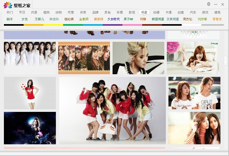Open the large red-jacket group wallpaper
This screenshot has width=229, height=156.
113,111
